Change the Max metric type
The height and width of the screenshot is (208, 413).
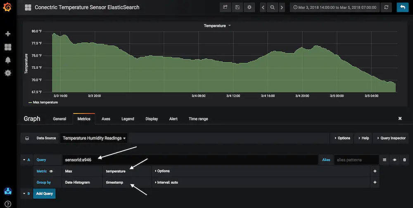point(82,171)
